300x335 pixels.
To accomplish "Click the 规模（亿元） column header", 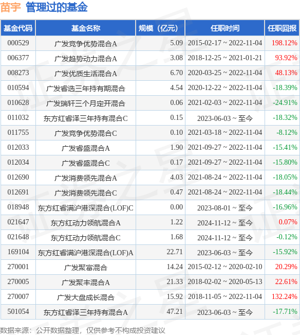I will pos(160,28).
